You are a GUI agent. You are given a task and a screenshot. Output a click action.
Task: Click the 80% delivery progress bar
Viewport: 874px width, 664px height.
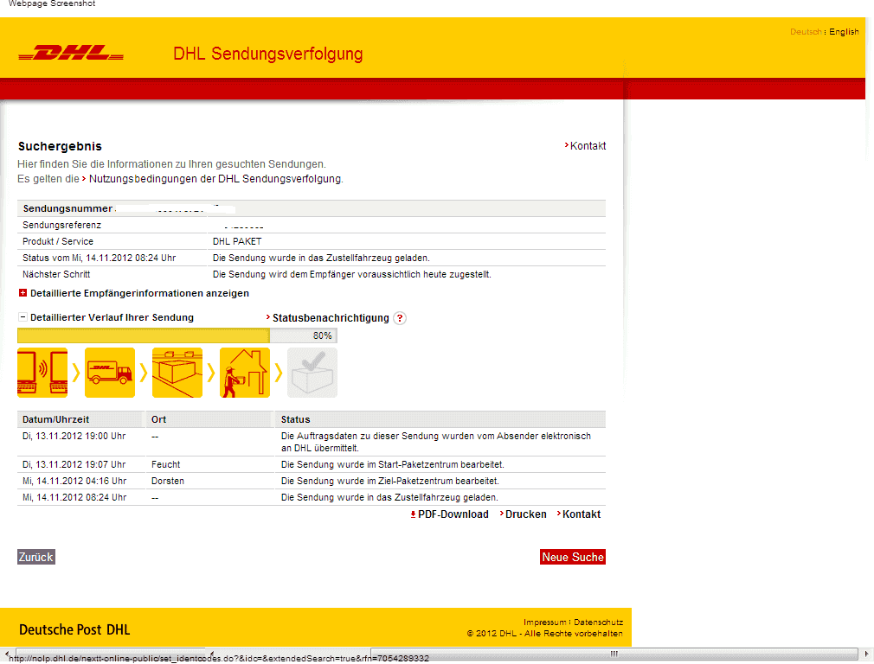(x=177, y=335)
